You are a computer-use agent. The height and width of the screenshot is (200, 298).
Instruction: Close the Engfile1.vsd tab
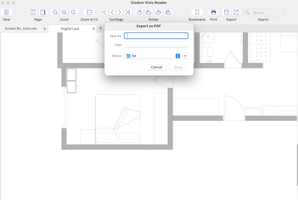coord(93,29)
